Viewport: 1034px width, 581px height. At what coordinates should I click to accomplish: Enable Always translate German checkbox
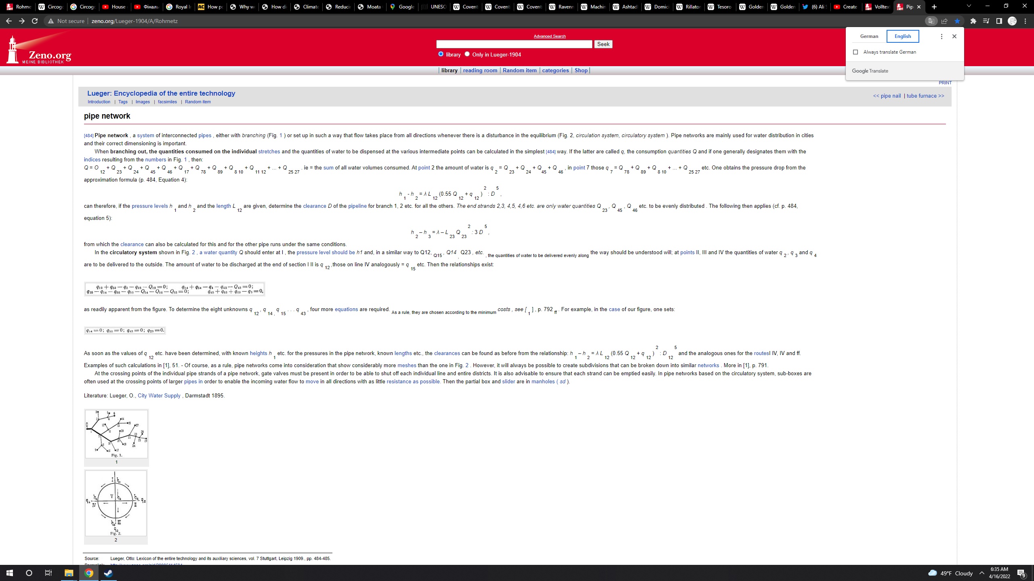(855, 52)
